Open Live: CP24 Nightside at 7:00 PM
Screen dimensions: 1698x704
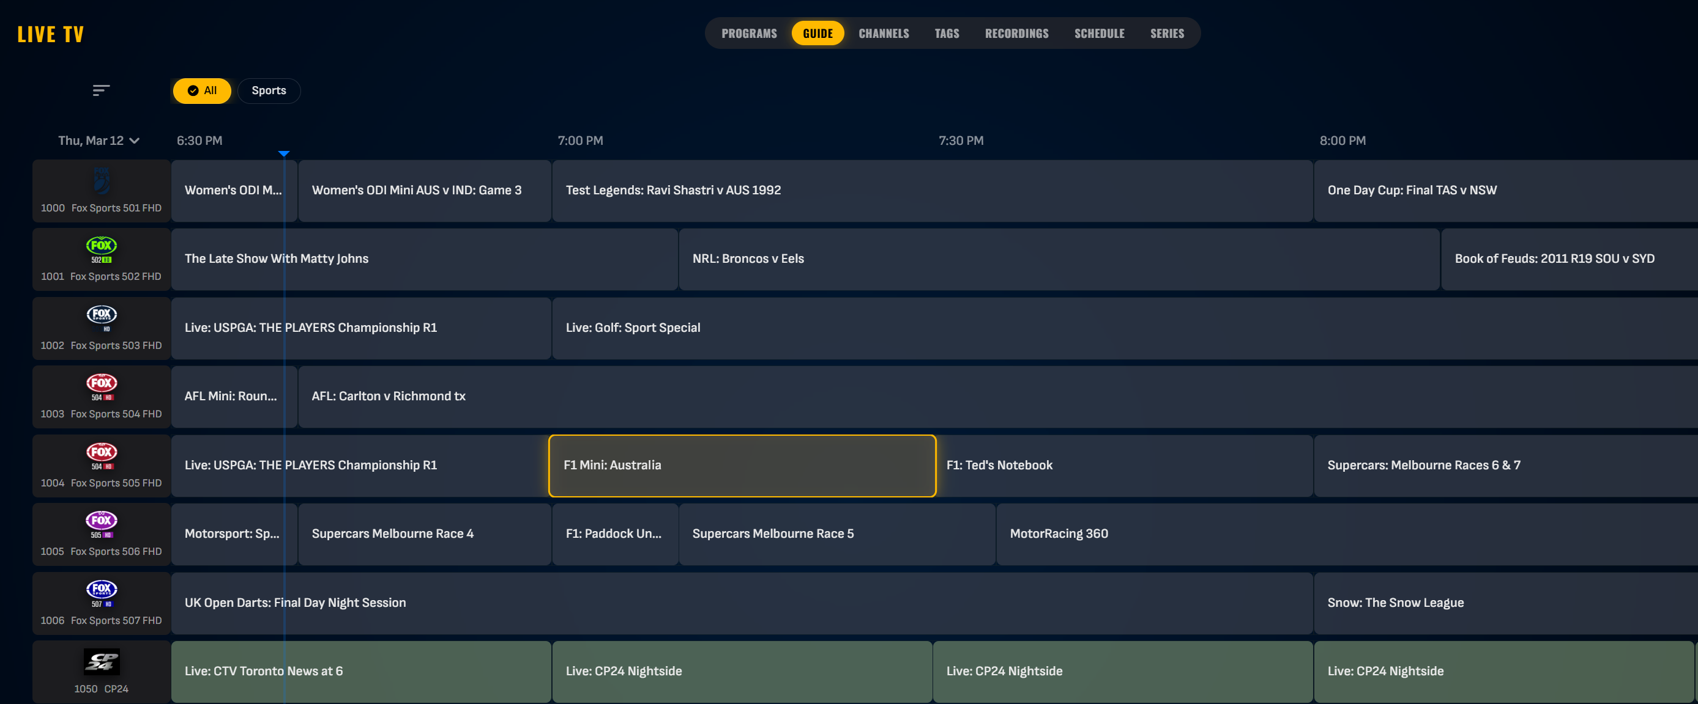pyautogui.click(x=742, y=671)
